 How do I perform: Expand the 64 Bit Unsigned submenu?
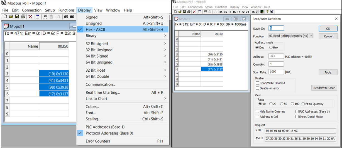click(123, 62)
